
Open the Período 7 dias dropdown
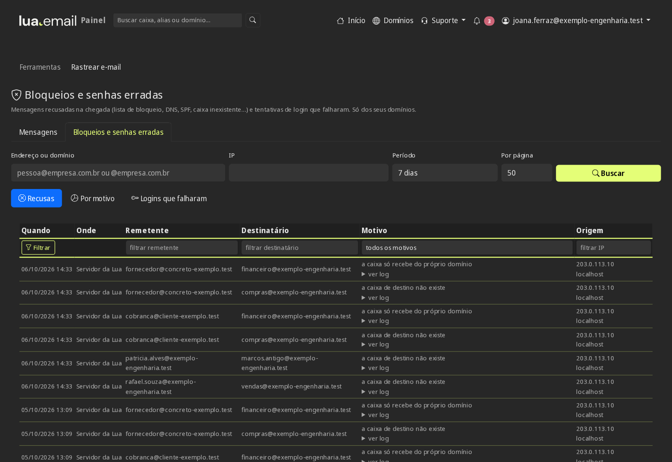(x=445, y=173)
